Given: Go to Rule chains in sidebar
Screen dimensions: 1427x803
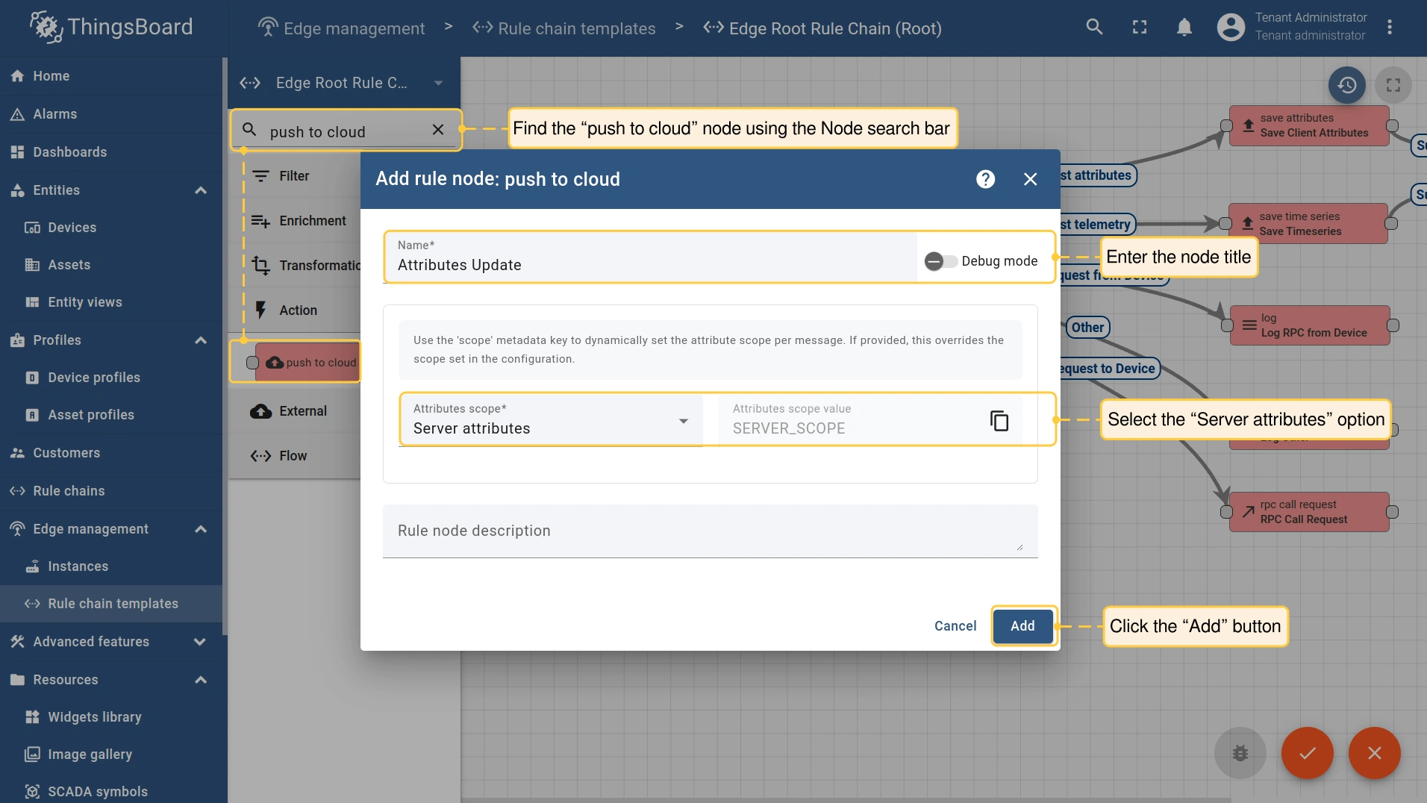Looking at the screenshot, I should click(69, 491).
